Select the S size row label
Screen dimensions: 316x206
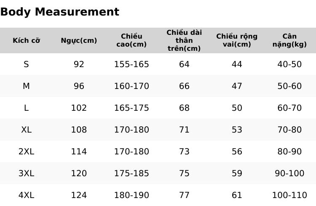[x=26, y=64]
